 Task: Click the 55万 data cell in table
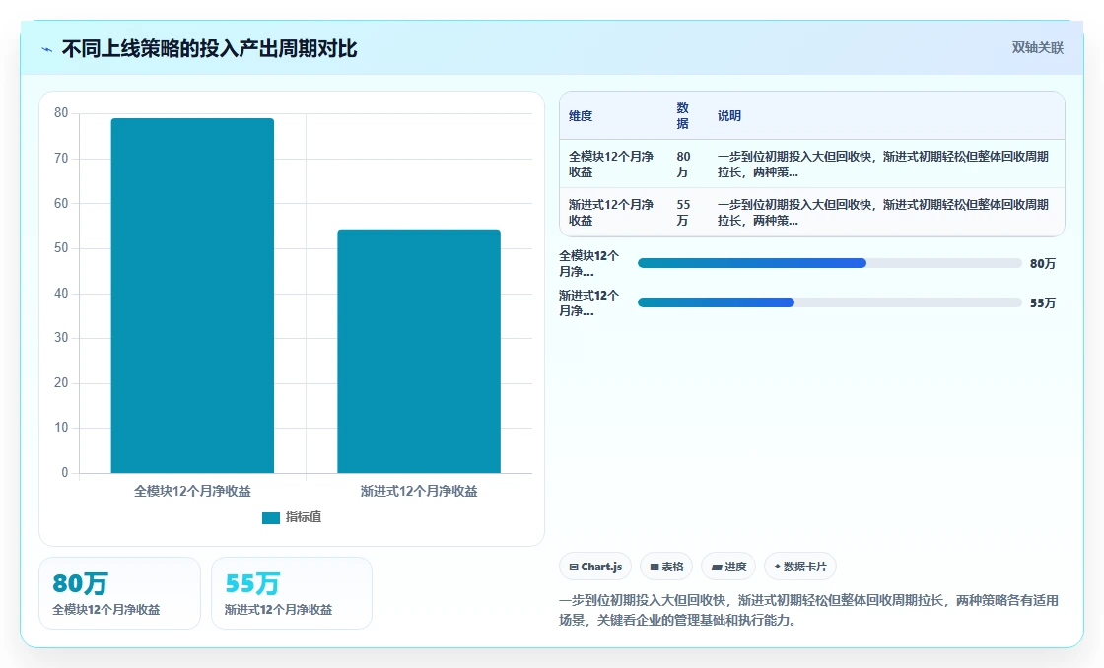[683, 213]
